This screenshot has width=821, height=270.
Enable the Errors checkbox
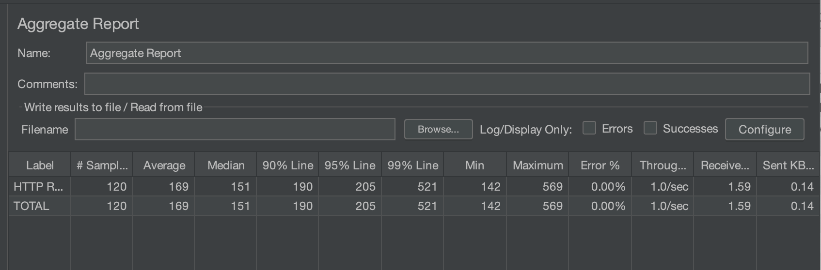click(x=589, y=128)
